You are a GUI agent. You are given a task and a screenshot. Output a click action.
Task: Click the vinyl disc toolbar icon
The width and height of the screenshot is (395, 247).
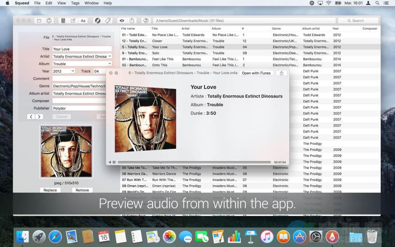pos(98,21)
